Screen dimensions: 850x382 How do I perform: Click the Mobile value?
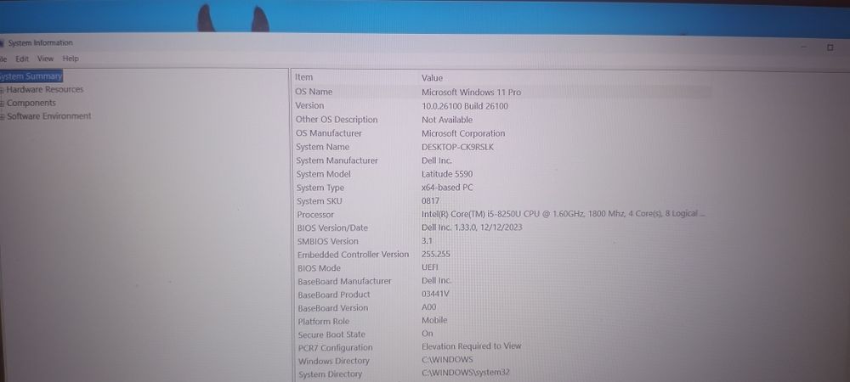[x=434, y=320]
